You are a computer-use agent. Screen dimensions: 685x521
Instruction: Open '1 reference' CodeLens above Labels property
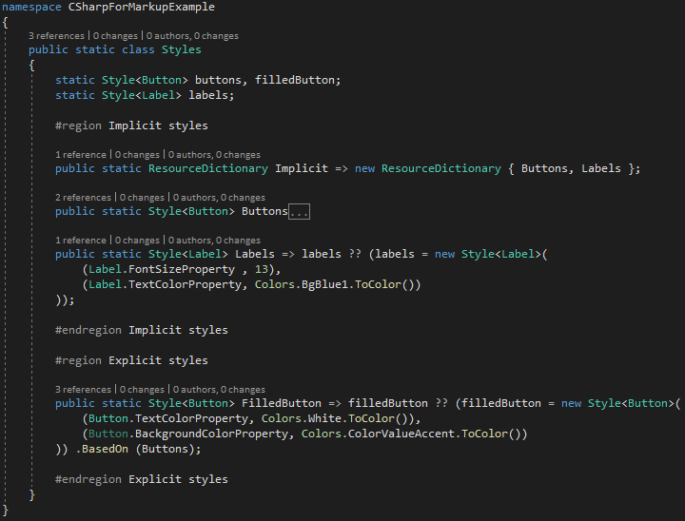[x=81, y=241]
